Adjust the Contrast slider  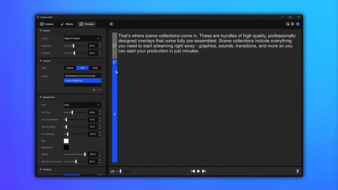(75, 53)
